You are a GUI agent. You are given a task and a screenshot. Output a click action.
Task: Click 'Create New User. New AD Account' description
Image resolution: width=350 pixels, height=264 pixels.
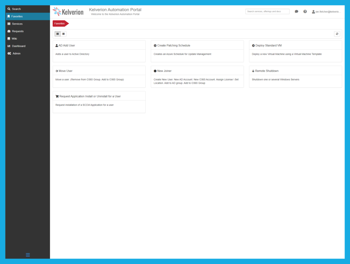(196, 81)
